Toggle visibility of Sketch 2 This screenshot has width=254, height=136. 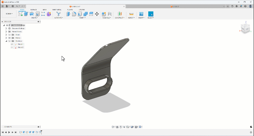coord(12,47)
